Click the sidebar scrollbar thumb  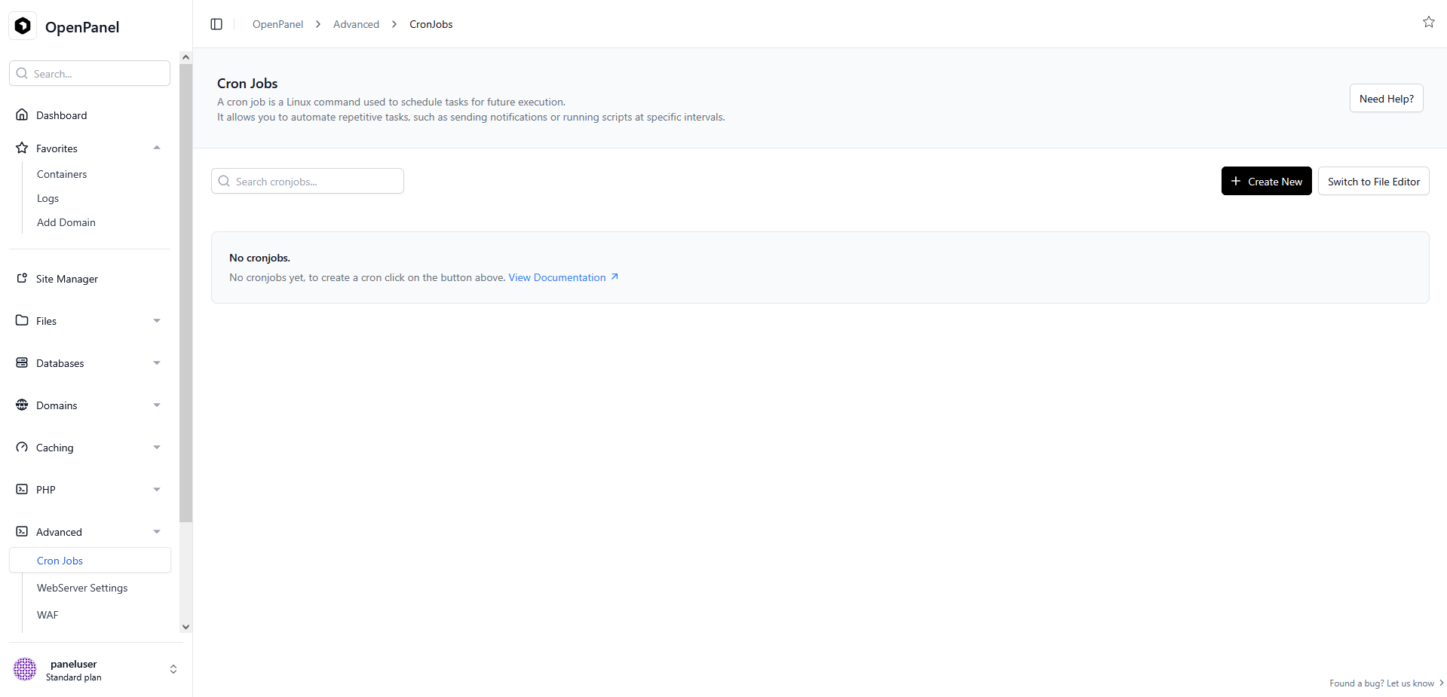click(x=185, y=293)
